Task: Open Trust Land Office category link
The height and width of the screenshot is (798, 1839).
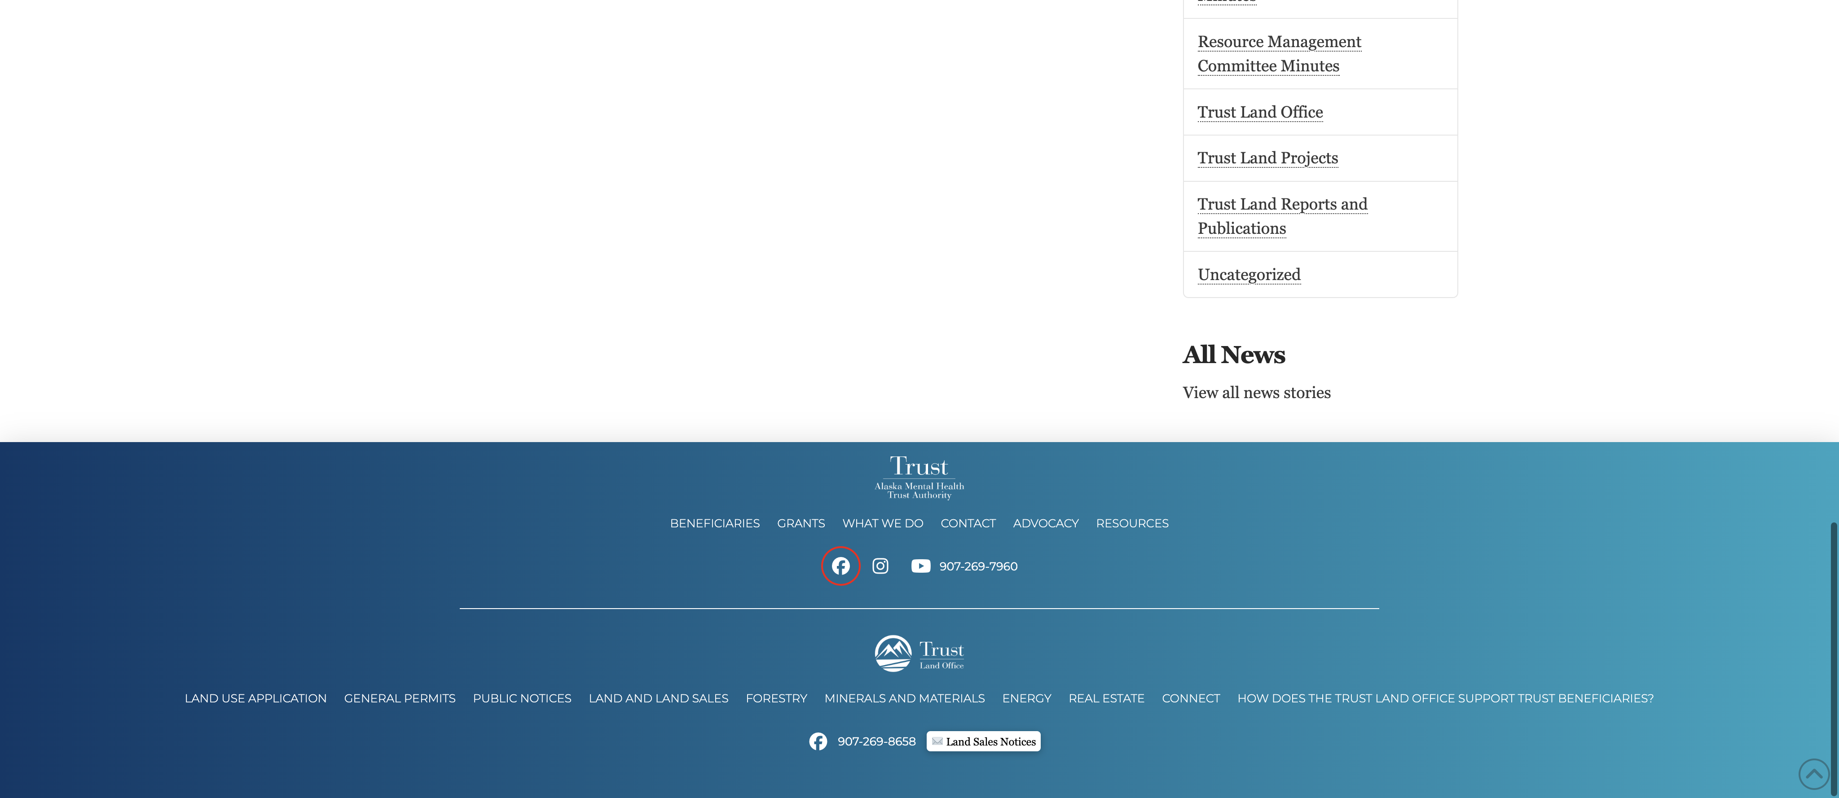Action: [1259, 112]
